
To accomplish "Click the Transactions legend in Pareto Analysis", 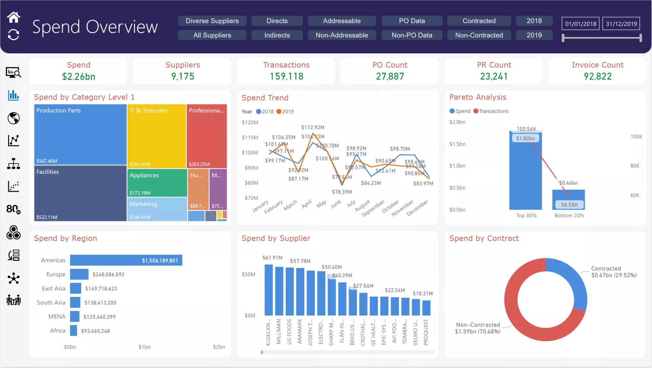I will point(491,111).
